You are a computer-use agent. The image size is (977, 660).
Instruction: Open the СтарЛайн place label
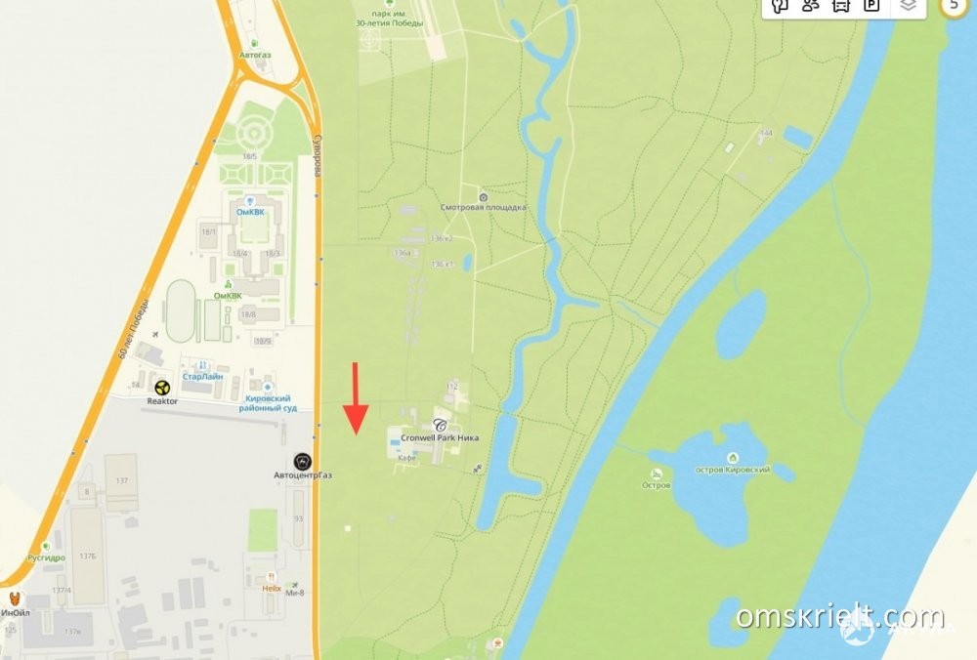pyautogui.click(x=202, y=377)
